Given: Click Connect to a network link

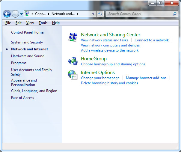Looking at the screenshot, I should pyautogui.click(x=152, y=40).
